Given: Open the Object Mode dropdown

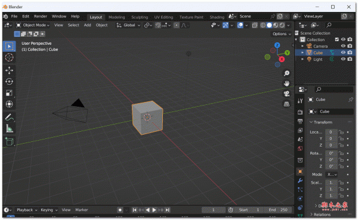Looking at the screenshot, I should click(x=33, y=25).
